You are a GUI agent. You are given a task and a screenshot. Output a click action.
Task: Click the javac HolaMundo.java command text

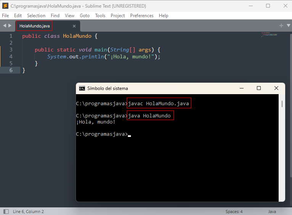158,103
